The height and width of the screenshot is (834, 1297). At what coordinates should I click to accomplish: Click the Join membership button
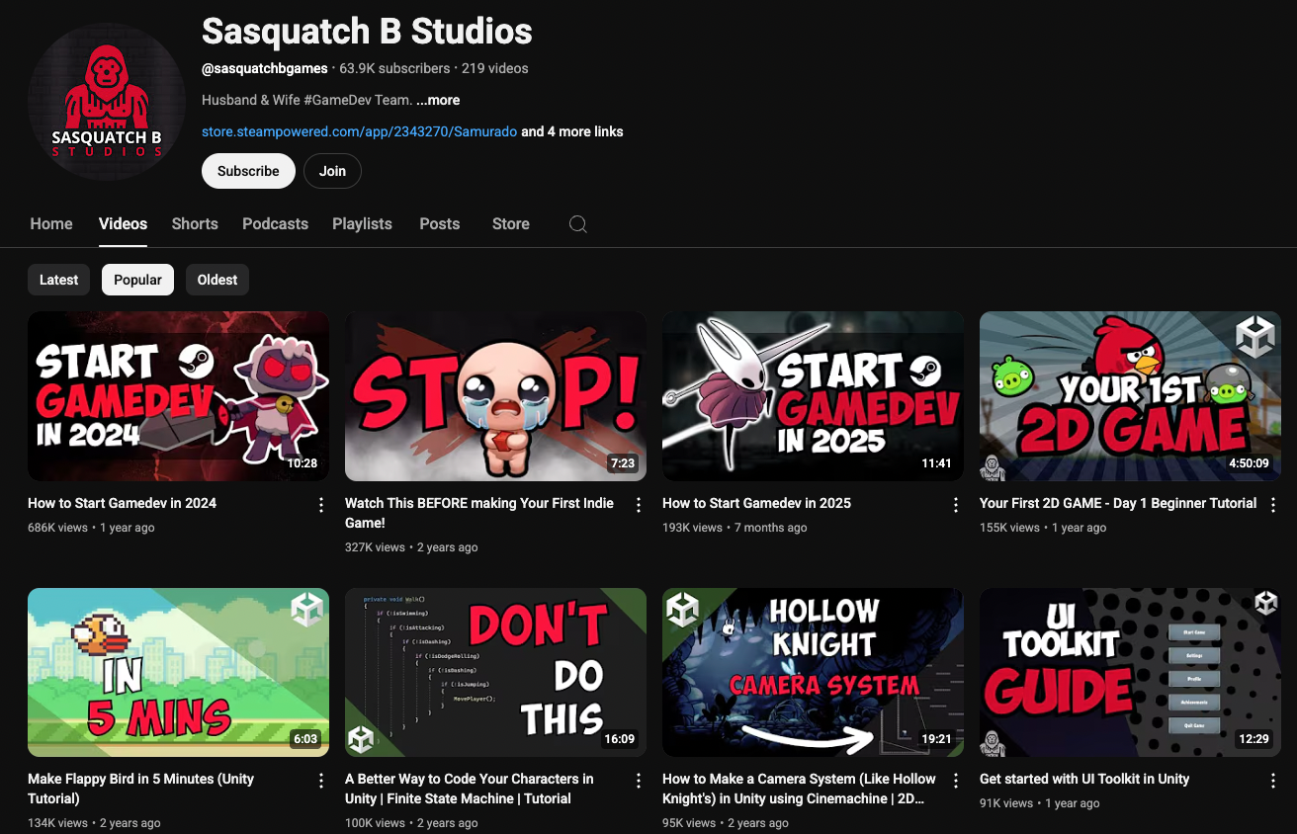[332, 171]
